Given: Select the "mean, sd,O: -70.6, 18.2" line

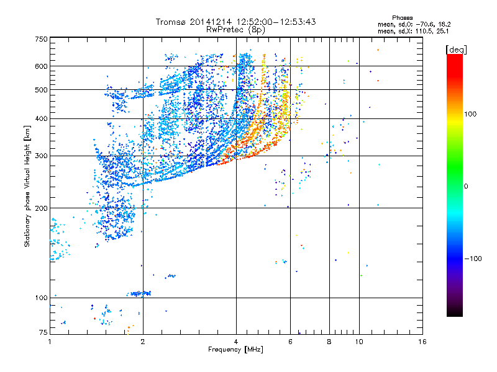Looking at the screenshot, I should pyautogui.click(x=414, y=24).
